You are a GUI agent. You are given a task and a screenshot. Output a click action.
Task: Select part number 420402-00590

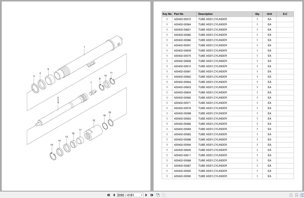click(x=182, y=176)
